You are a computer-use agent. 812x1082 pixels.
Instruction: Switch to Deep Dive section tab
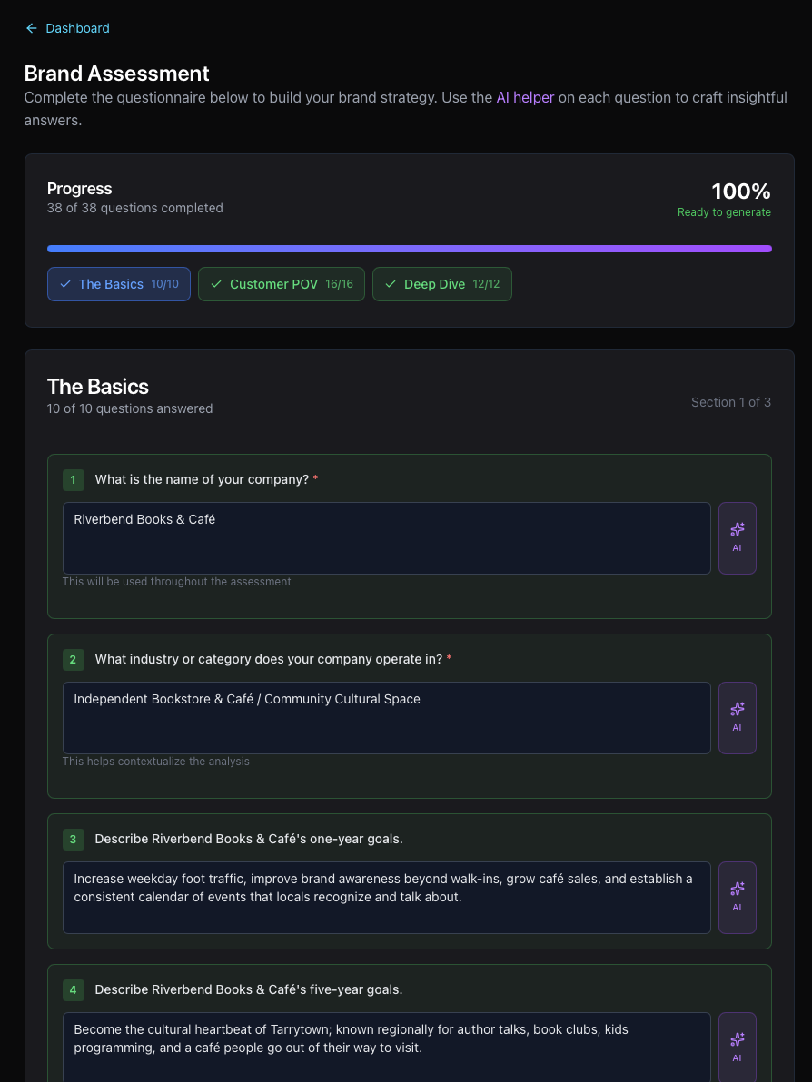[442, 284]
